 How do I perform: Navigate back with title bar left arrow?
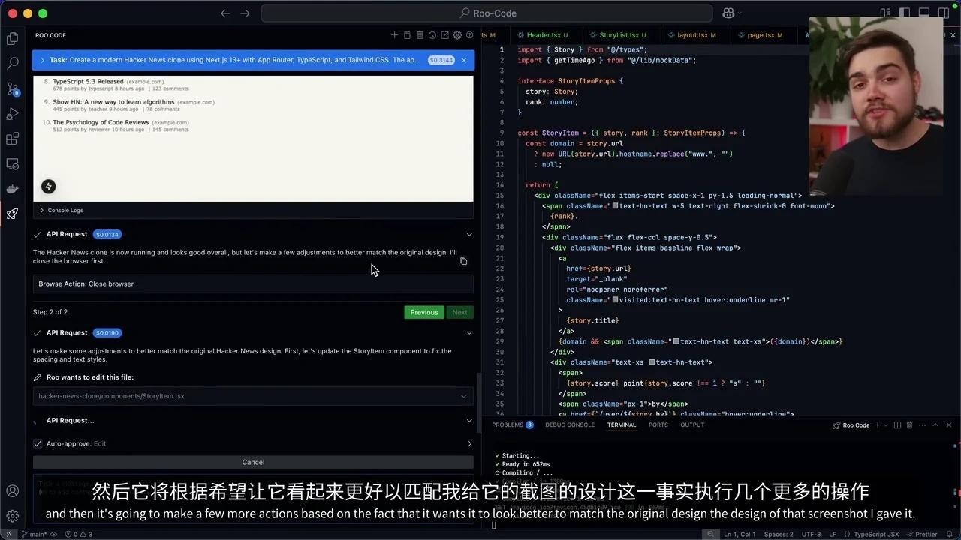225,13
